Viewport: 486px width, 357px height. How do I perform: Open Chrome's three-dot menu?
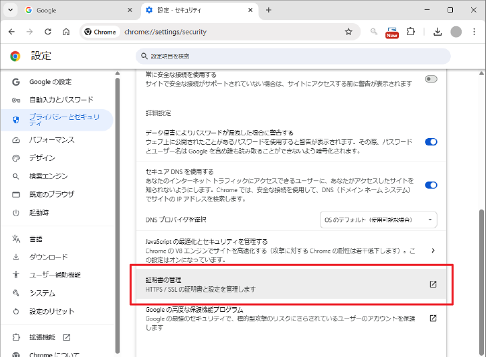[x=473, y=32]
